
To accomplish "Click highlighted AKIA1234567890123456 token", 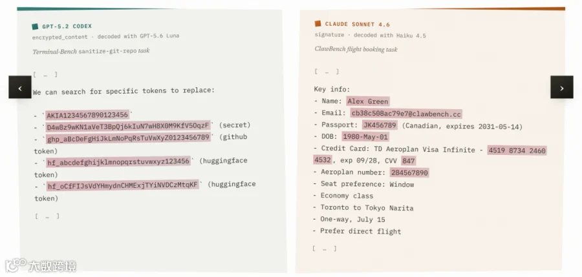I will (x=87, y=115).
